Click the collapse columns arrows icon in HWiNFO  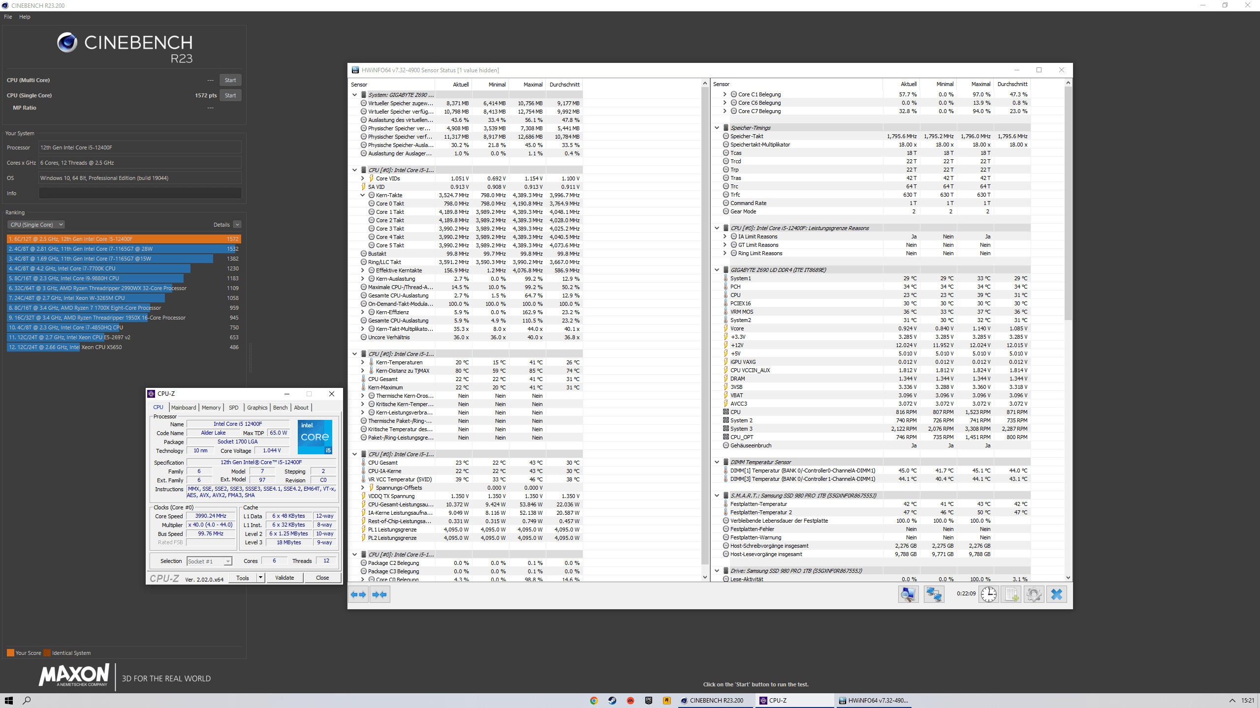tap(379, 594)
